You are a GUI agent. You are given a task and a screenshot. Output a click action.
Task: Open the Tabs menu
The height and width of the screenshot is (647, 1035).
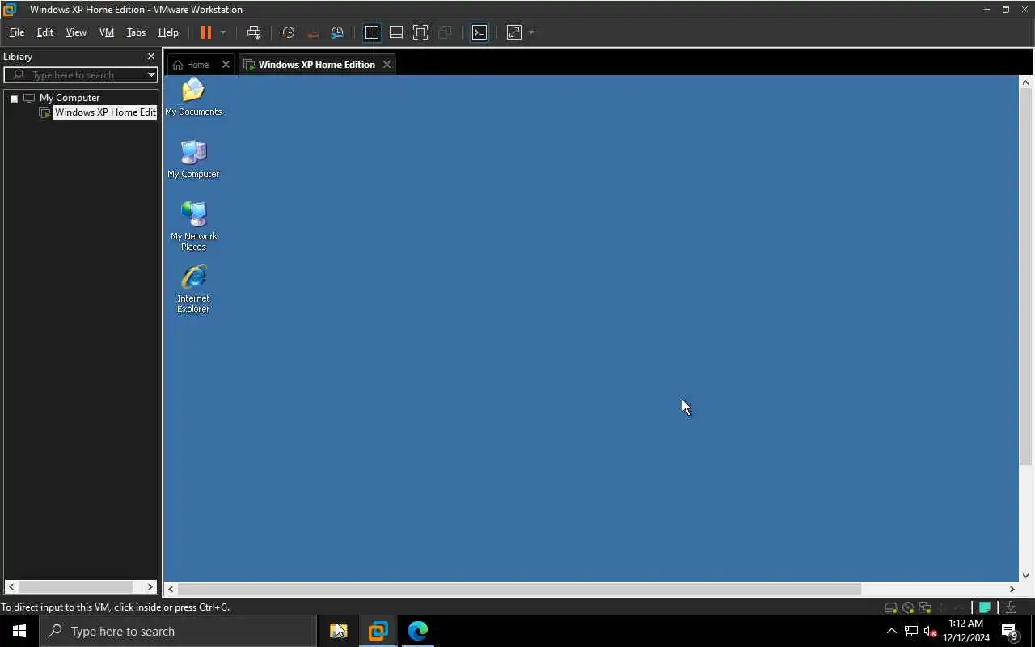[136, 32]
